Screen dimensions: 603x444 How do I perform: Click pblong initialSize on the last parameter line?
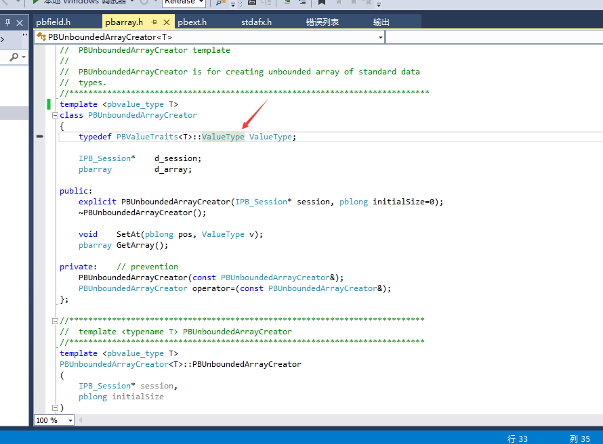[121, 397]
